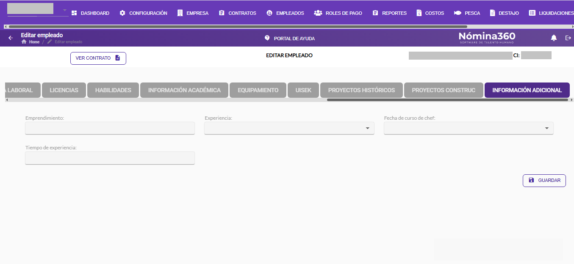
Task: Click the tabs scrollbar left arrow
Action: pyautogui.click(x=6, y=100)
